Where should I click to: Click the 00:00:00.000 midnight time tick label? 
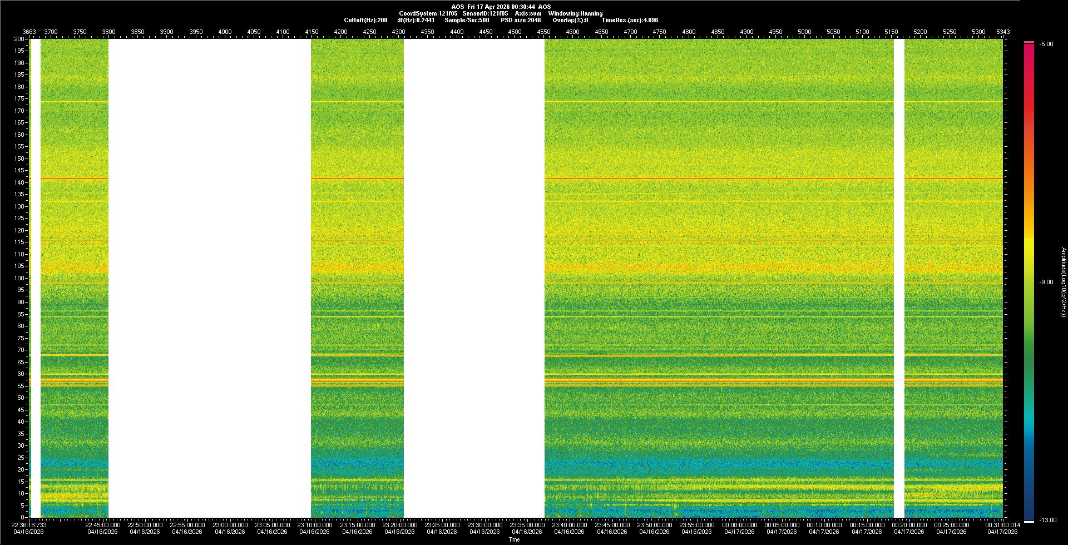pos(739,524)
